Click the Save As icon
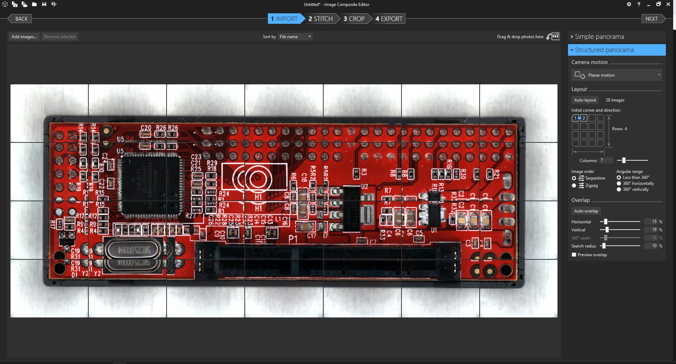 54,4
